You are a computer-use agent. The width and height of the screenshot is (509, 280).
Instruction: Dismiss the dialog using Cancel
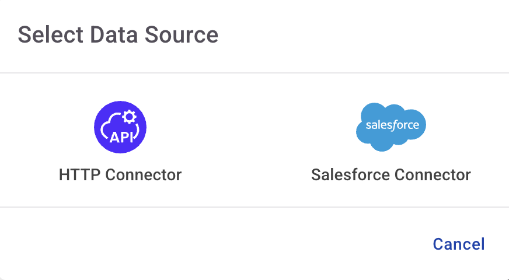[x=459, y=244]
